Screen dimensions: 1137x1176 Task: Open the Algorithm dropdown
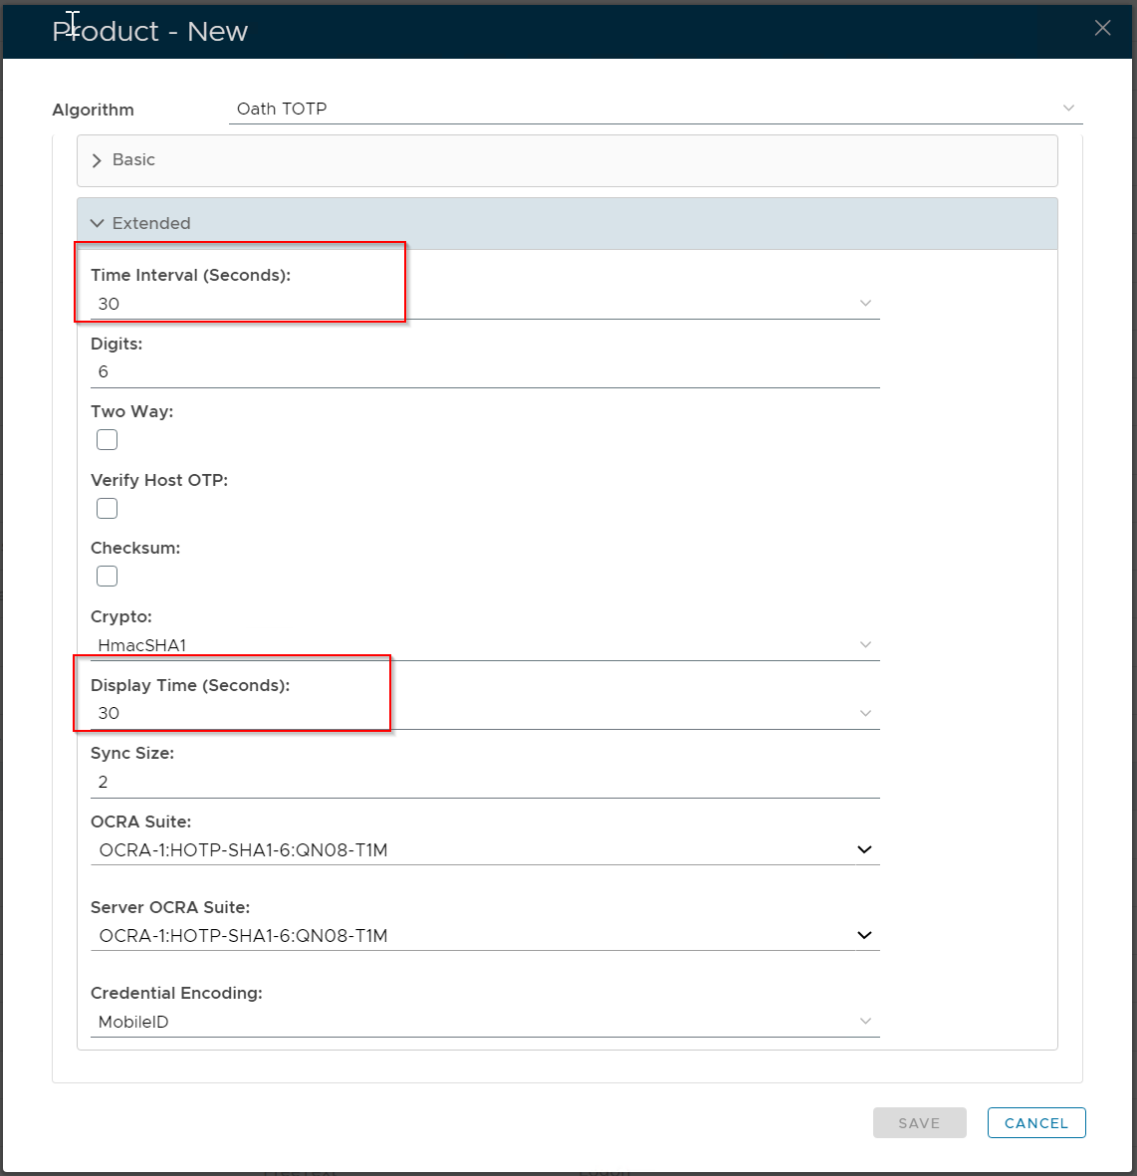tap(1068, 109)
